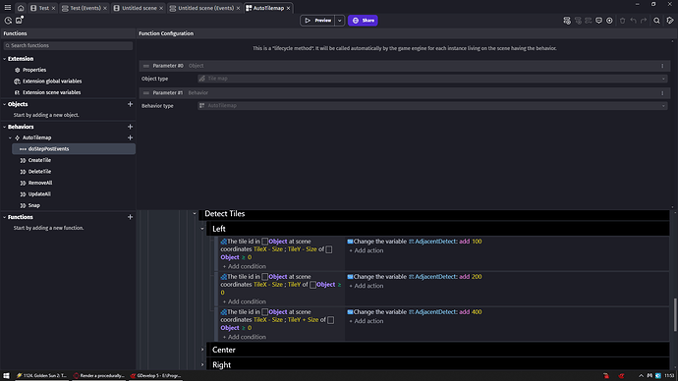Expand the Center event group

tap(202, 350)
